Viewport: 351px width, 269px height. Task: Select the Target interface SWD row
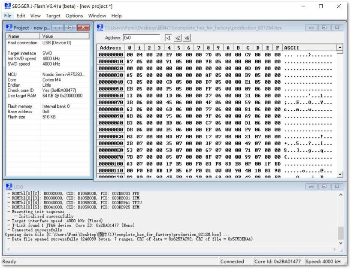pos(48,53)
